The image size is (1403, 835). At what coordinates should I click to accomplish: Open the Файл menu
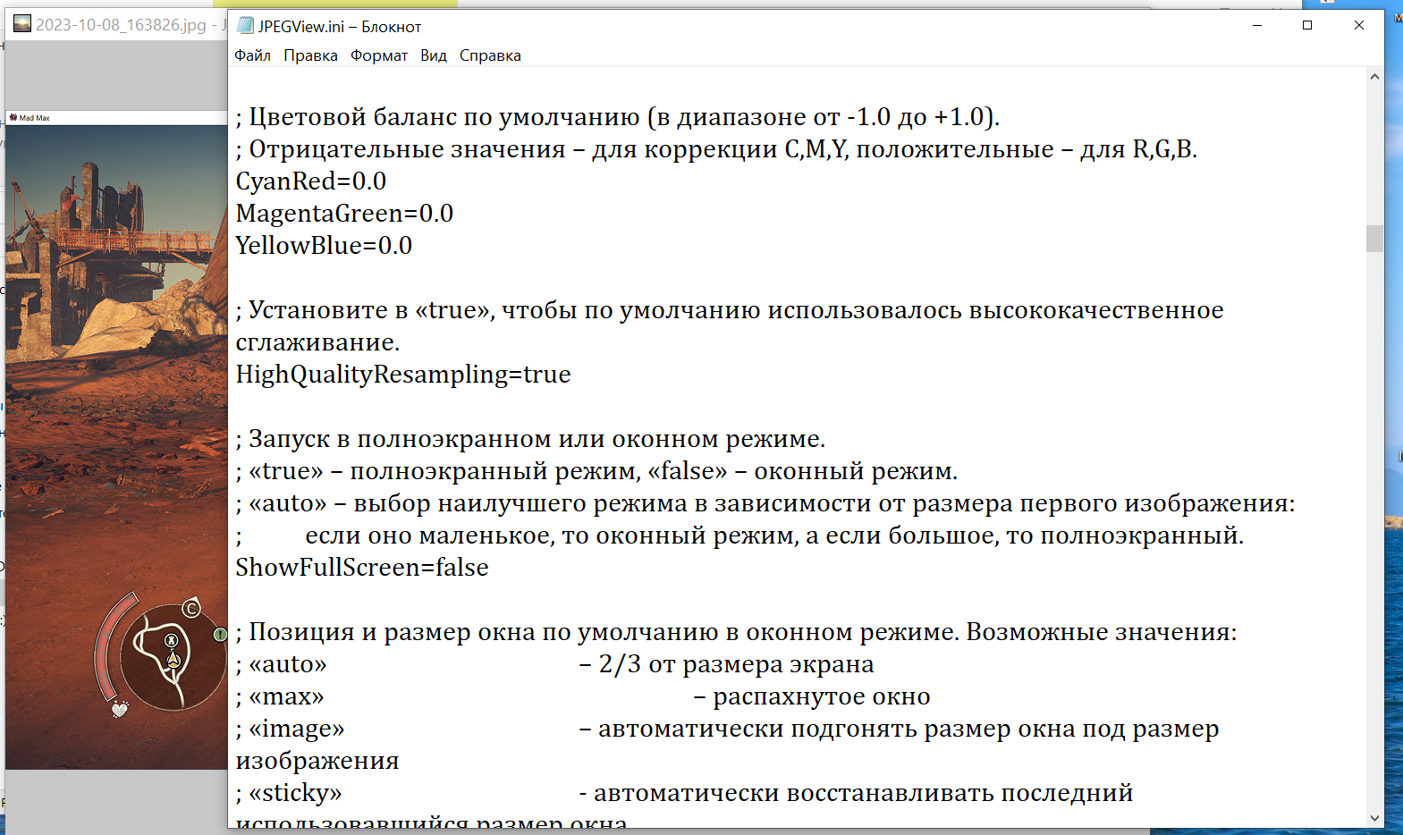click(252, 55)
